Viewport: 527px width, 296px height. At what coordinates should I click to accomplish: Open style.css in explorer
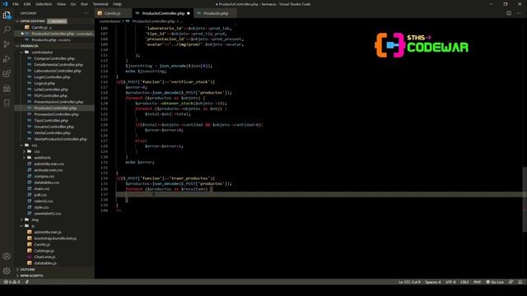click(x=41, y=207)
